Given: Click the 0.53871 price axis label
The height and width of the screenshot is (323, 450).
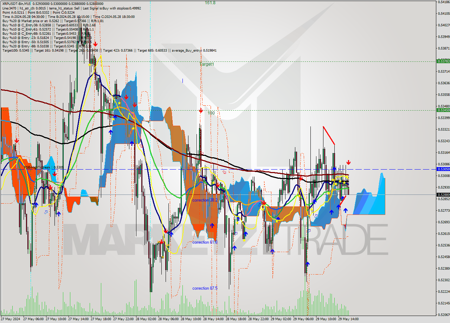Looking at the screenshot, I should 444,48.
